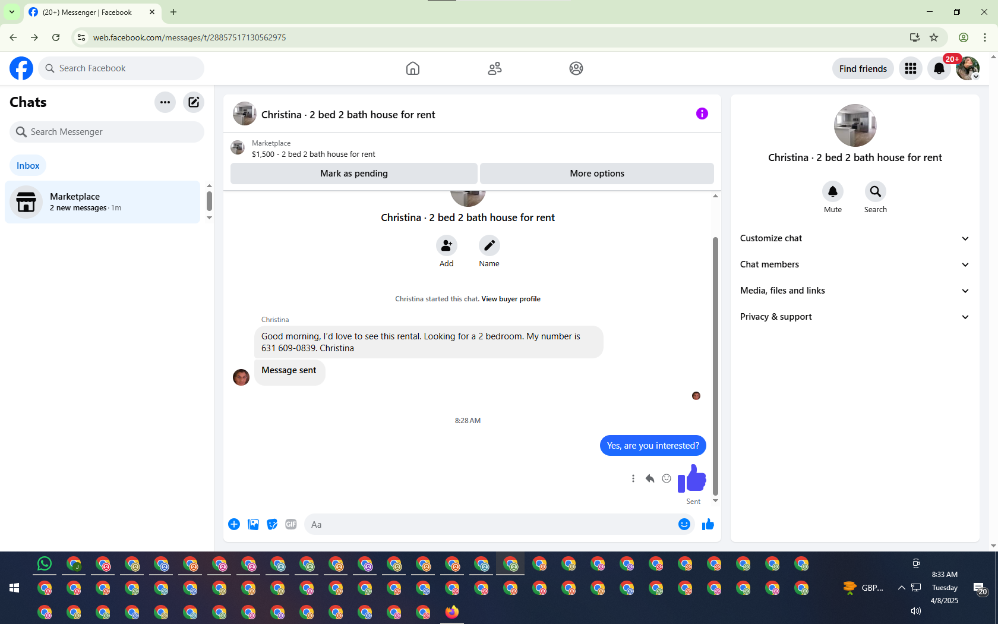Open WhatsApp from the taskbar

click(x=45, y=563)
